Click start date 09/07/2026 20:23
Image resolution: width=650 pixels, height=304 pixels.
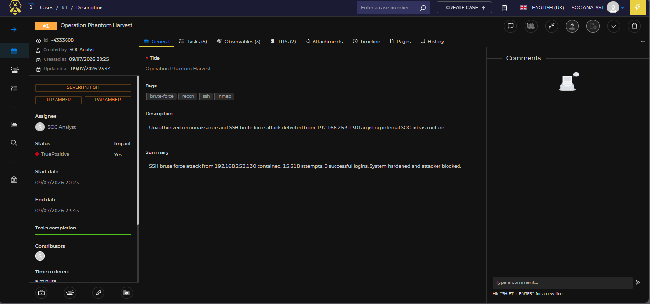57,183
